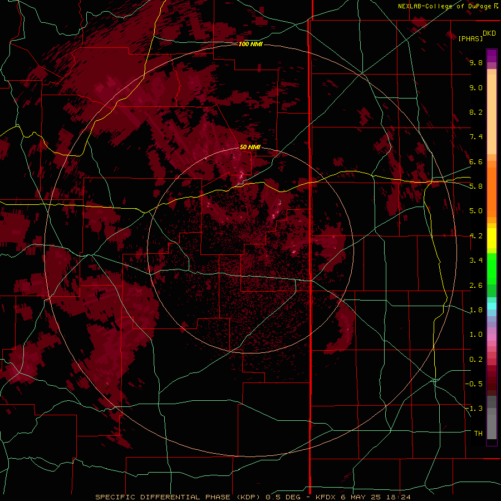Image resolution: width=501 pixels, height=501 pixels.
Task: Click the 3.4 value on the color scale
Action: 476,261
